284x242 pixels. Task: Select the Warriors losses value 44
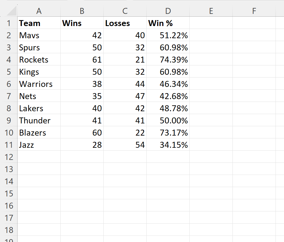click(x=125, y=84)
